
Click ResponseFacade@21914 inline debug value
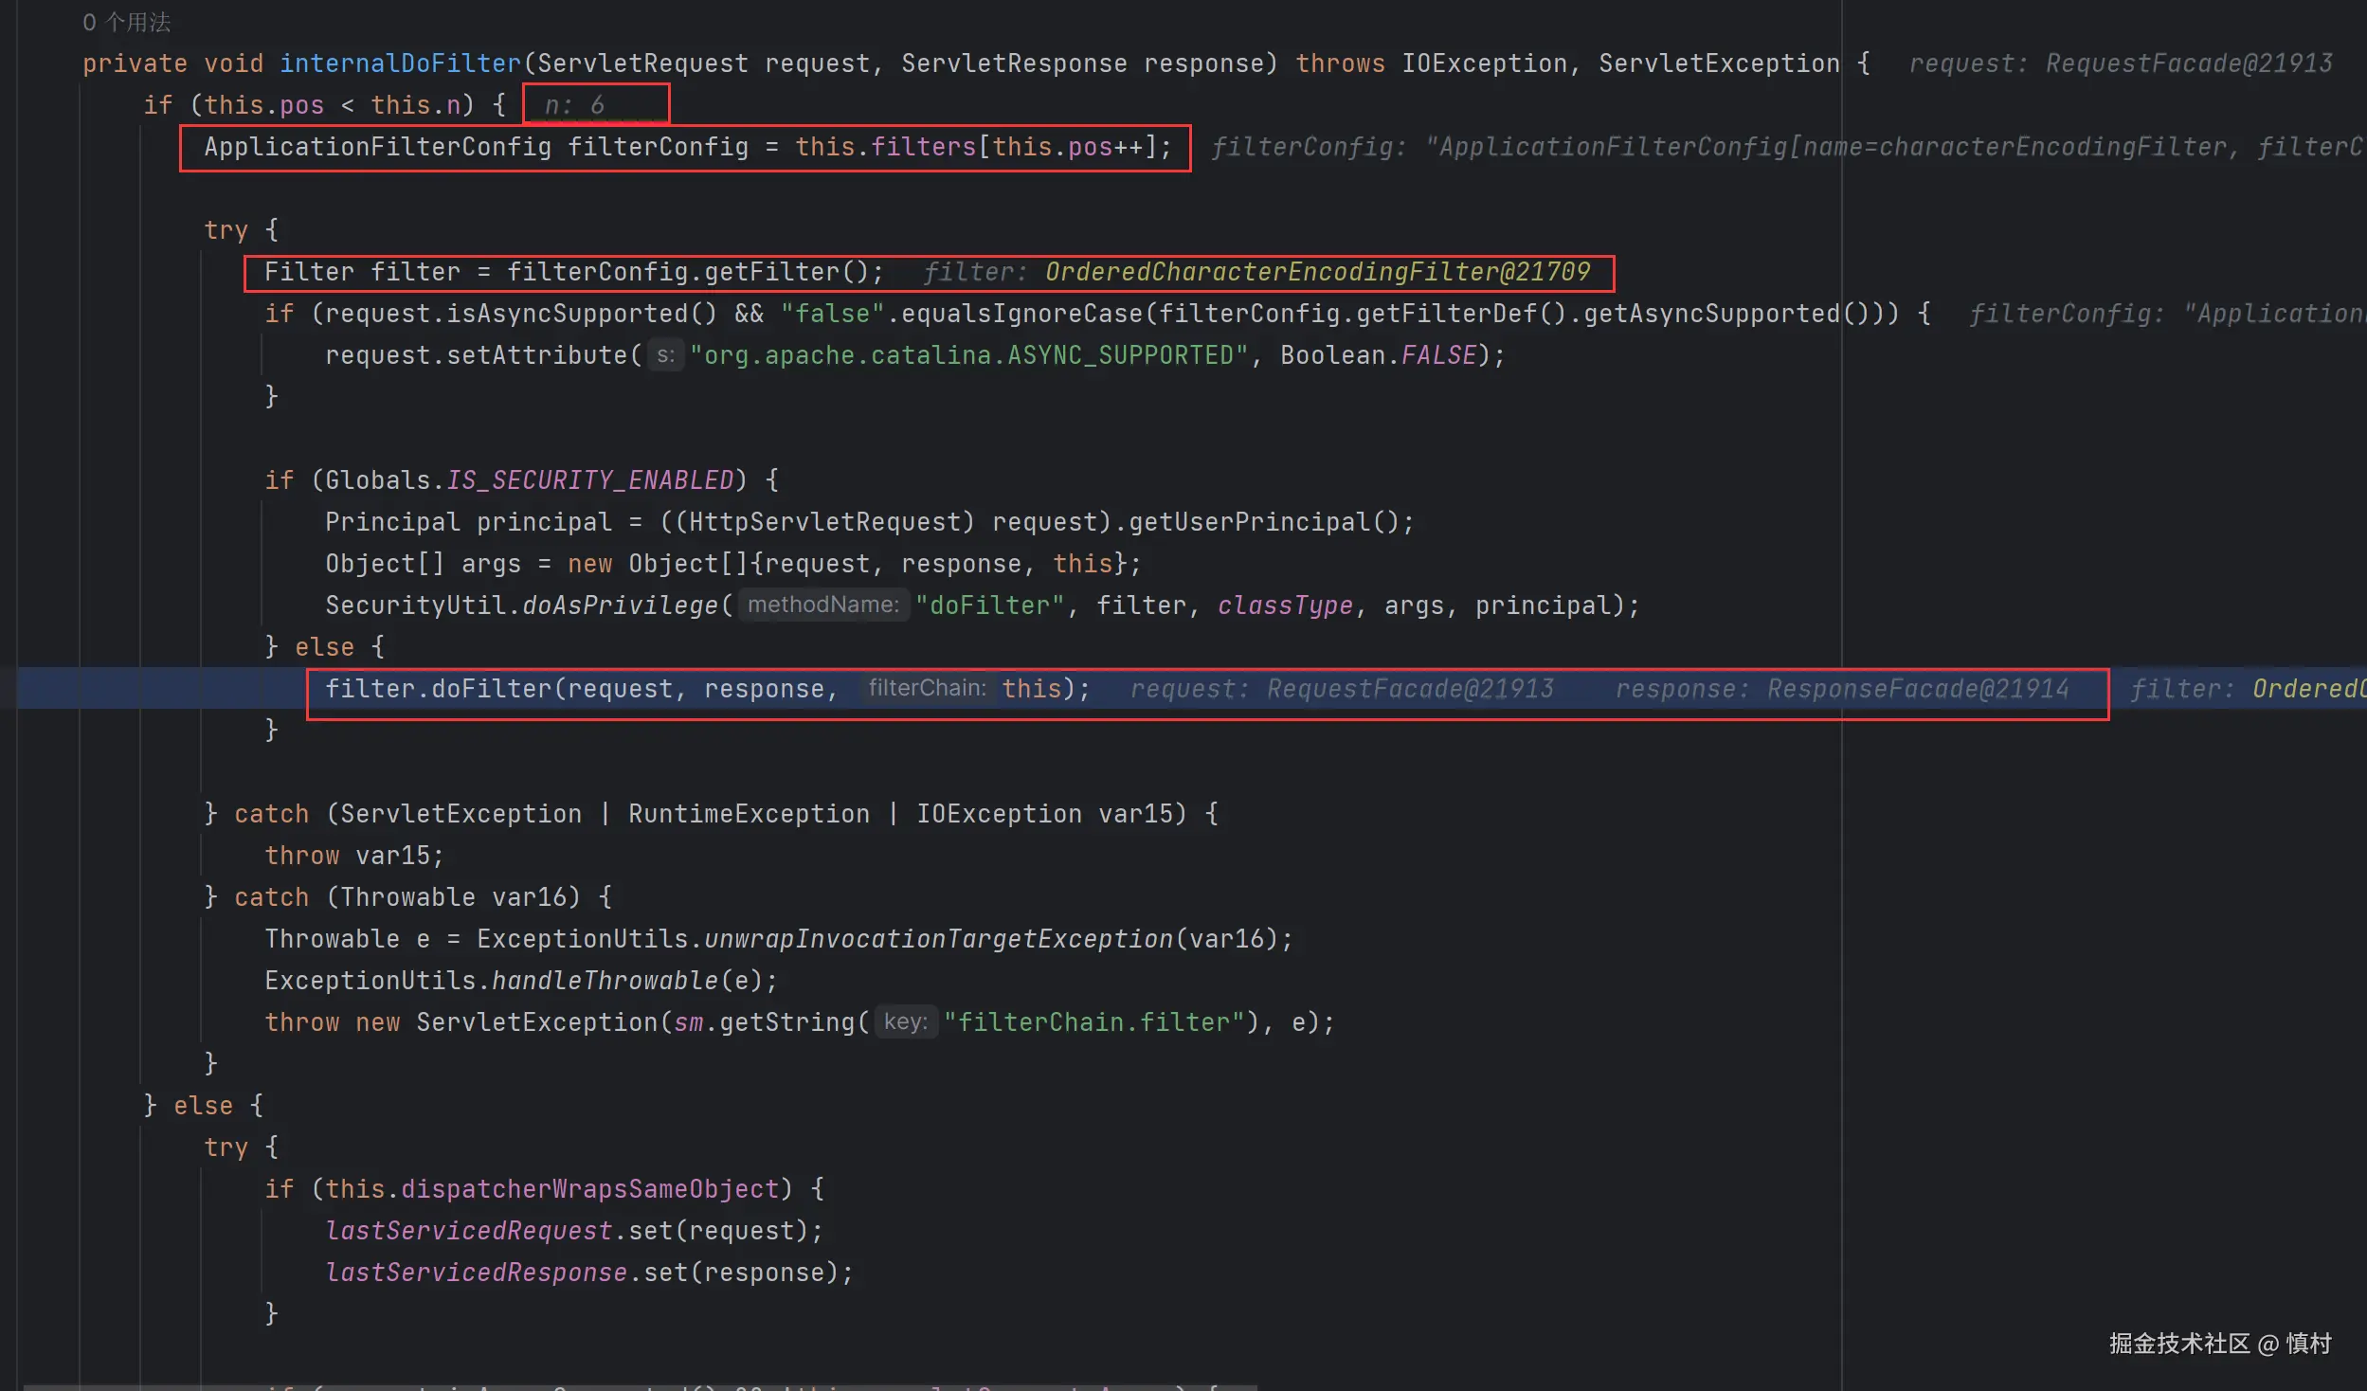coord(1917,689)
